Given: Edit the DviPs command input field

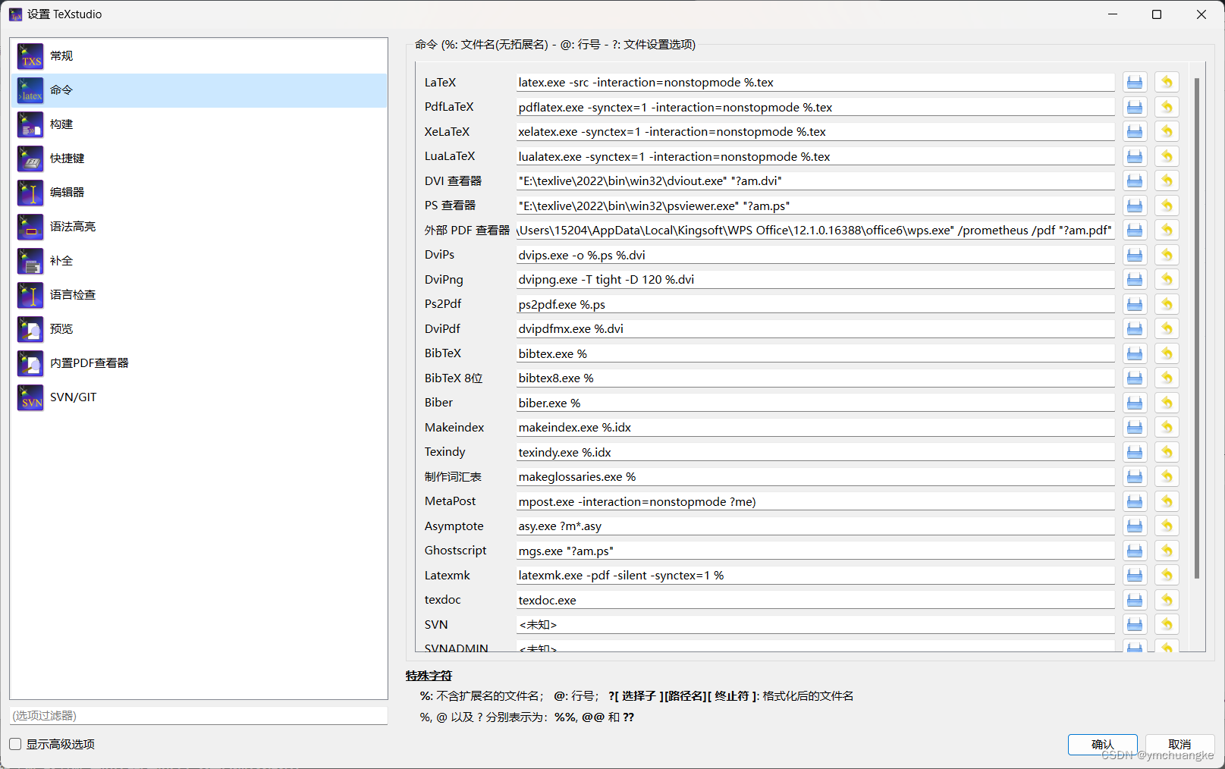Looking at the screenshot, I should 815,255.
